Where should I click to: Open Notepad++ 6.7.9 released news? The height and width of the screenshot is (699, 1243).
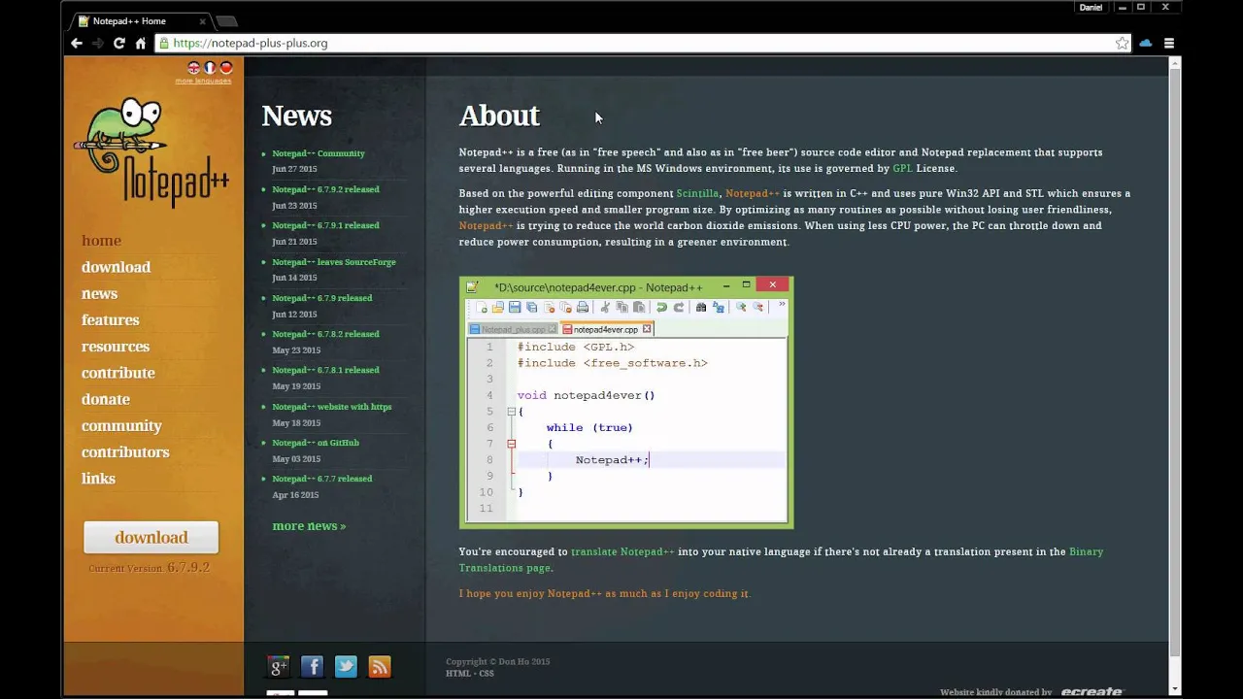[321, 298]
